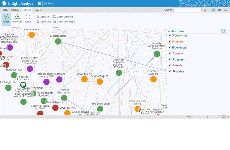
Task: Click the app grid launcher icon
Action: tap(40, 4)
